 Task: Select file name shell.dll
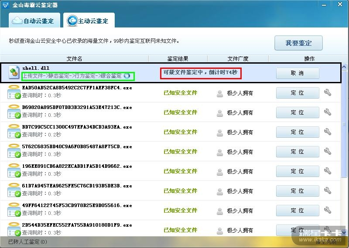pos(36,68)
